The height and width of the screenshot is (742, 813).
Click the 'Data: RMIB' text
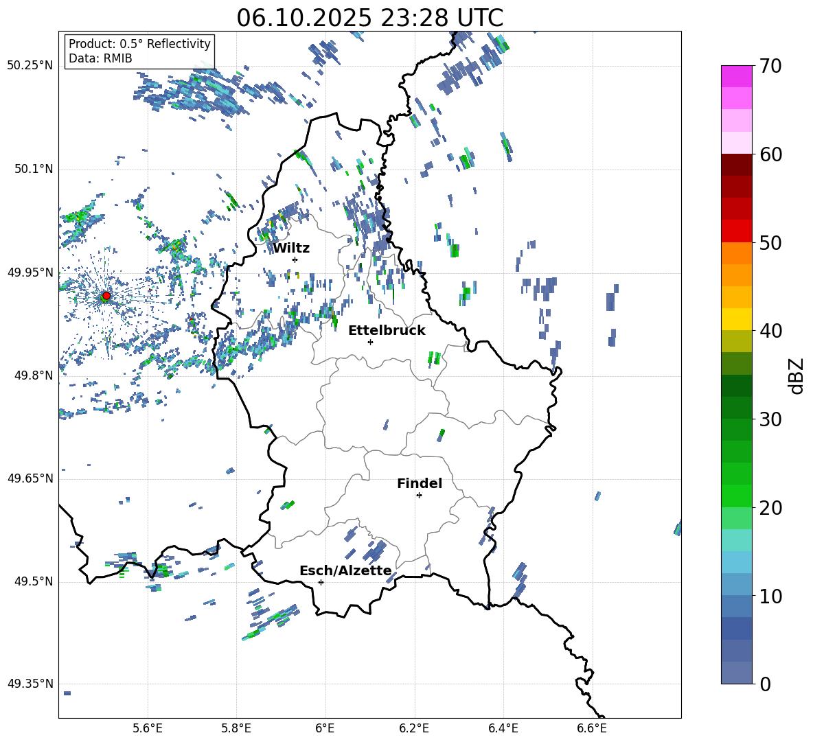100,58
